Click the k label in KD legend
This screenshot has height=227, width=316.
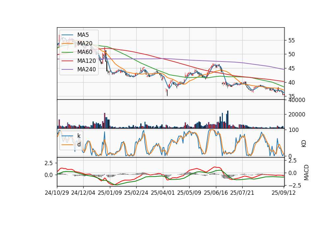click(x=79, y=136)
